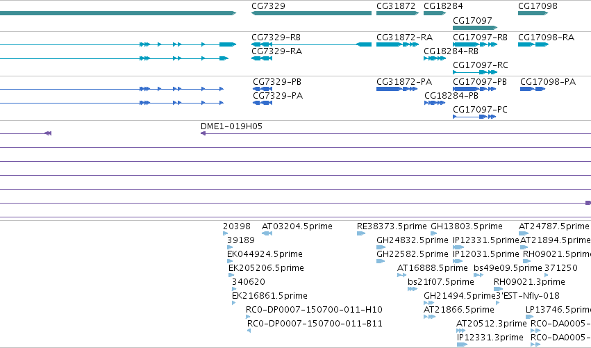Click the 371250 EST label

click(561, 268)
